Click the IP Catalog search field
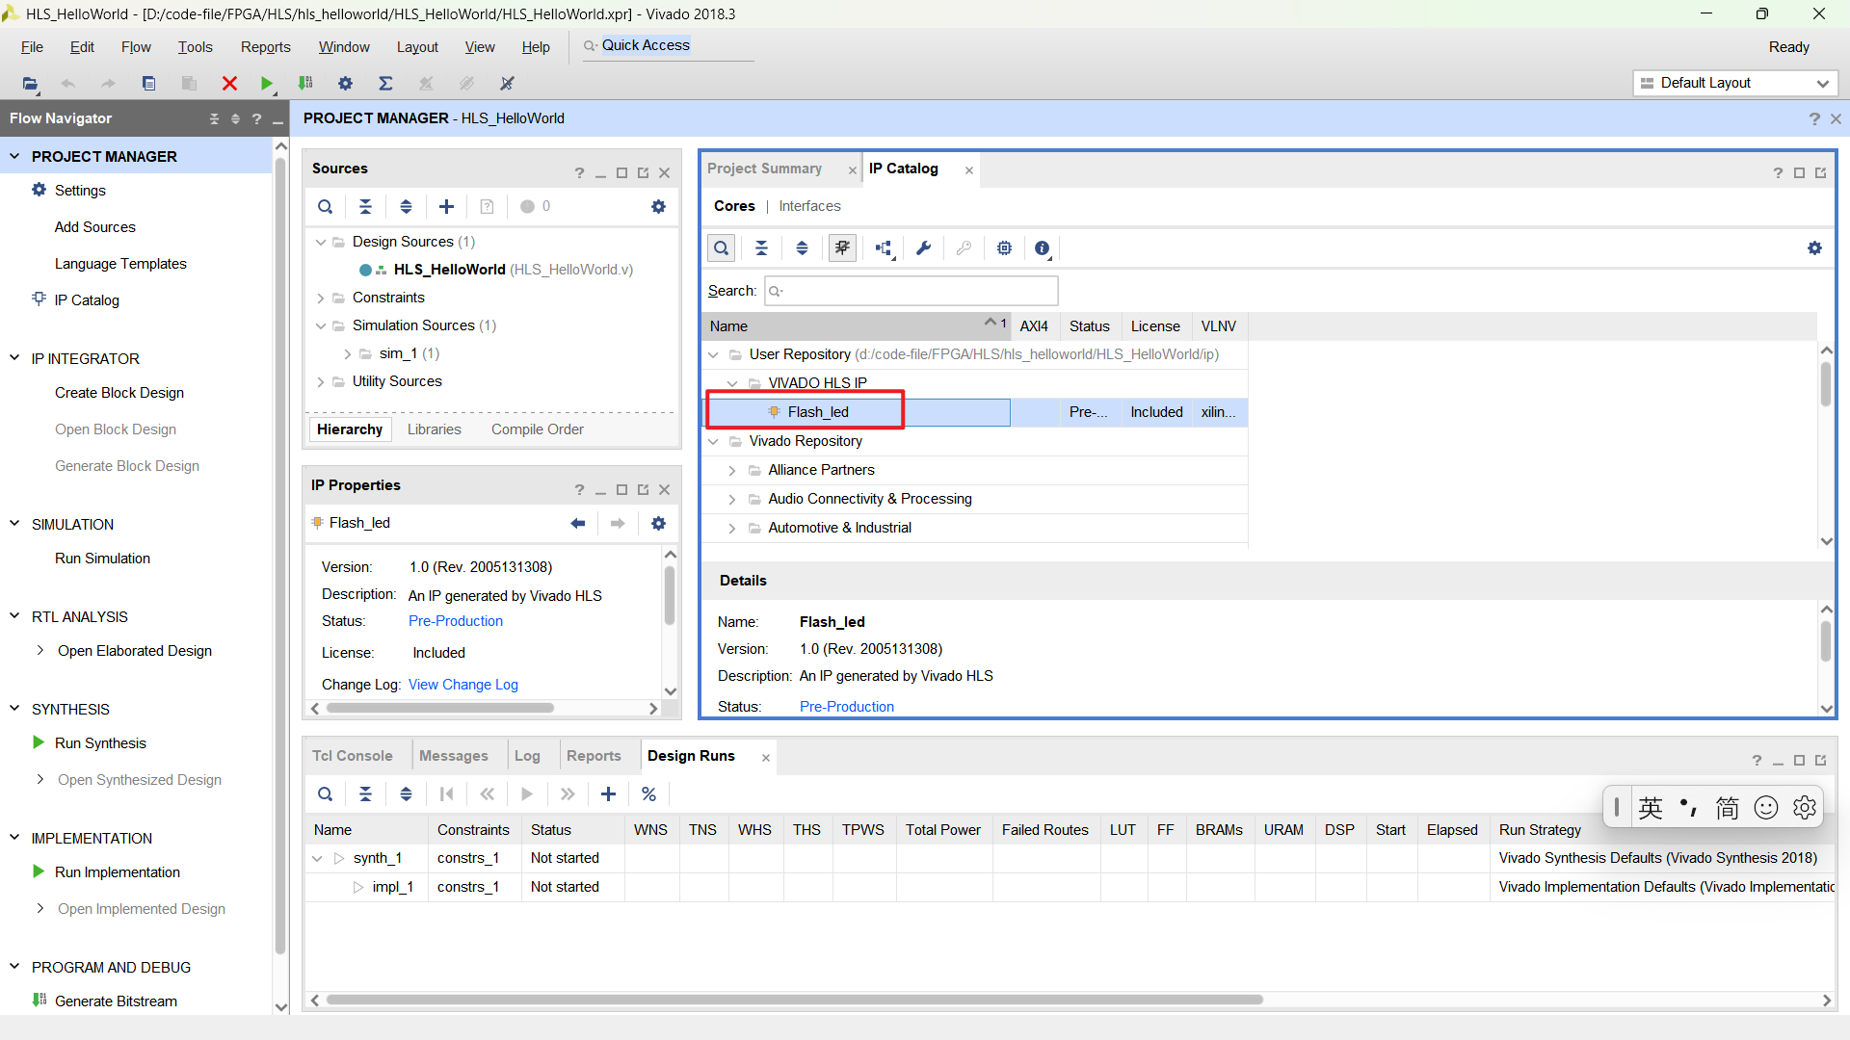Image resolution: width=1850 pixels, height=1040 pixels. point(912,291)
